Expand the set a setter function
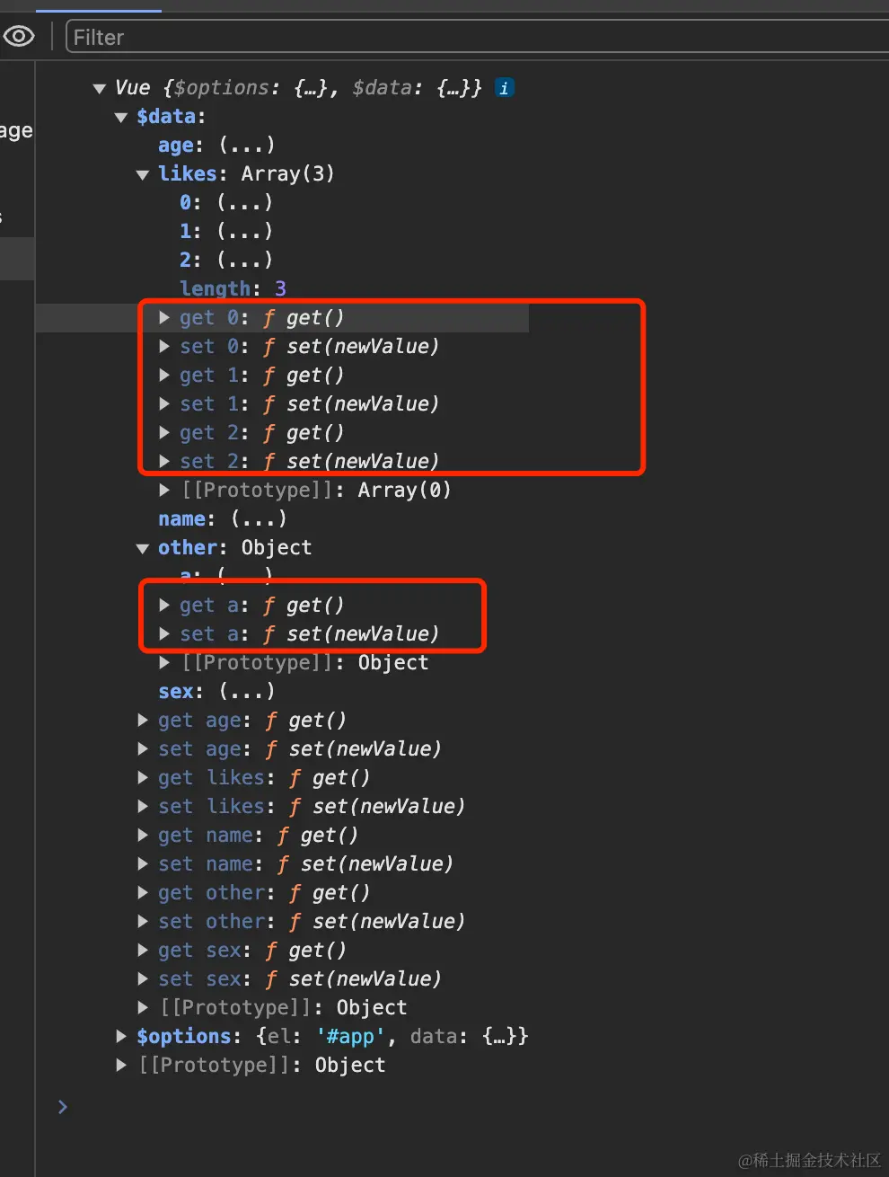This screenshot has height=1177, width=889. (164, 634)
